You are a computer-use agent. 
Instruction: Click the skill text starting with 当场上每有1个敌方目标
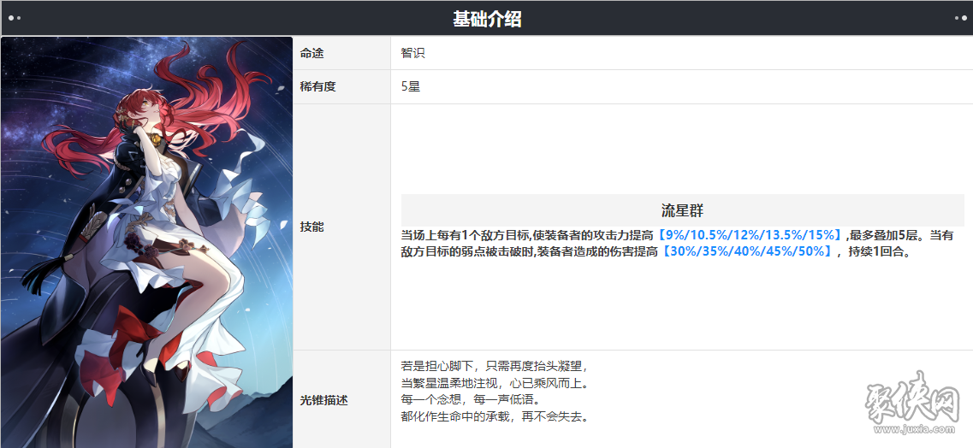678,244
